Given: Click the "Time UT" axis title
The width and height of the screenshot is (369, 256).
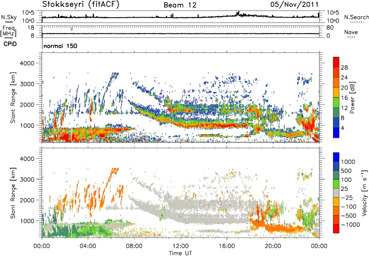Looking at the screenshot, I should tap(180, 253).
